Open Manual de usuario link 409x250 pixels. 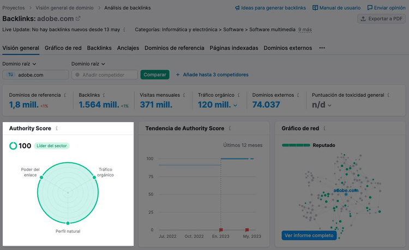click(x=340, y=8)
